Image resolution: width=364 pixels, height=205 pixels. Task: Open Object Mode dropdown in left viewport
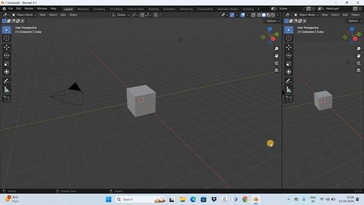[x=24, y=15]
